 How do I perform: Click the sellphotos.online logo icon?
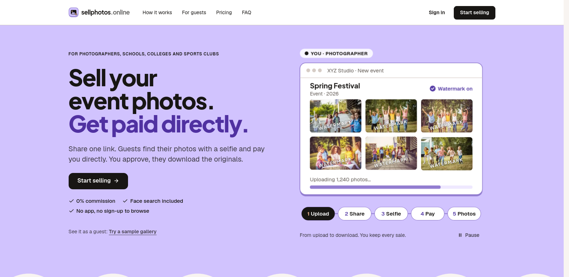74,12
